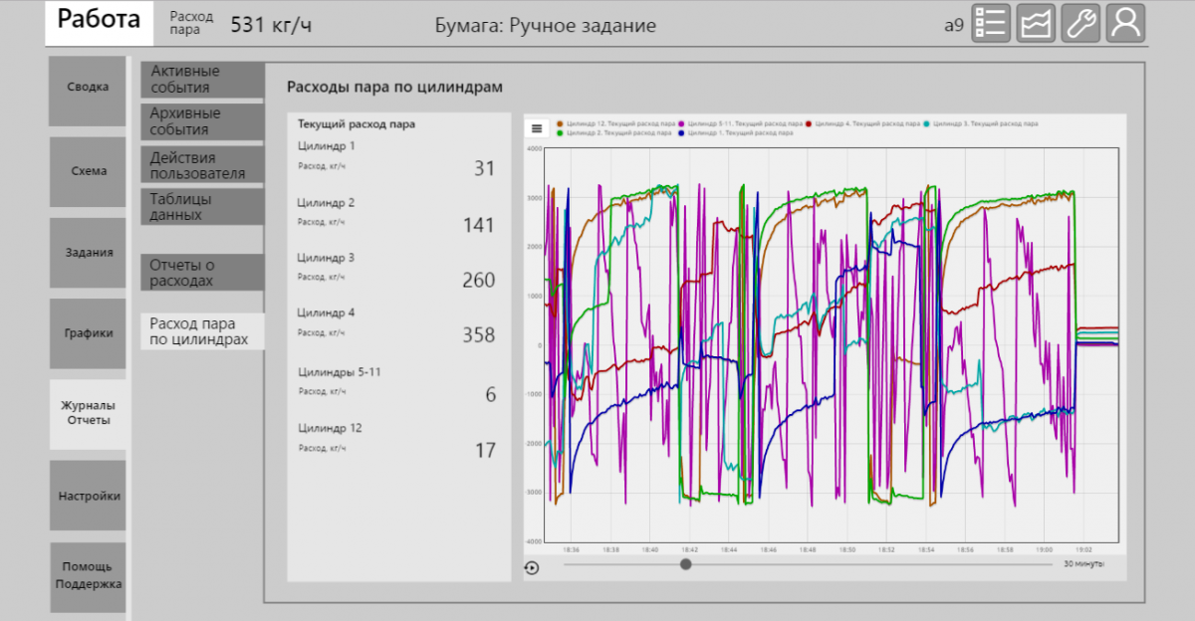Click the Настройки sidebar button

pos(88,496)
